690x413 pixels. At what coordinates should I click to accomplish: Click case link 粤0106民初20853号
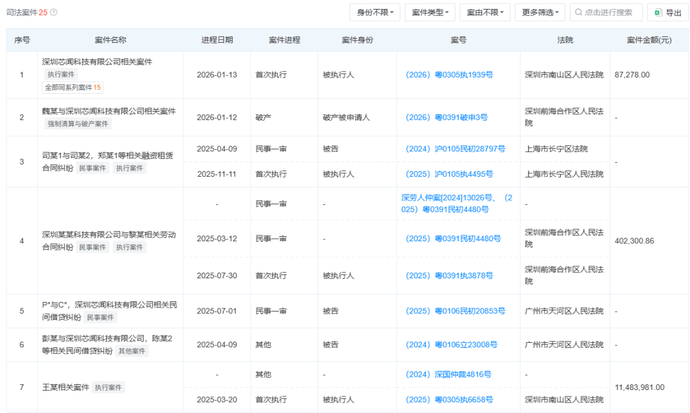pyautogui.click(x=457, y=311)
